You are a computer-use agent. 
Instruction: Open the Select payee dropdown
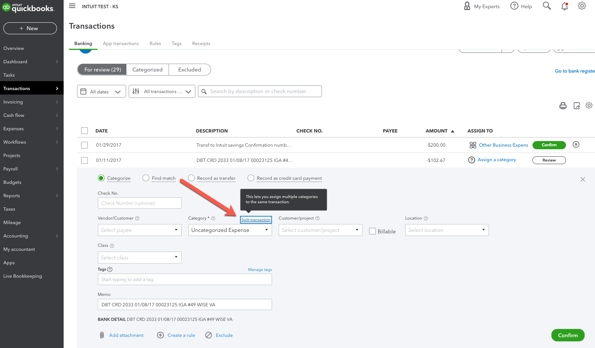pyautogui.click(x=140, y=230)
